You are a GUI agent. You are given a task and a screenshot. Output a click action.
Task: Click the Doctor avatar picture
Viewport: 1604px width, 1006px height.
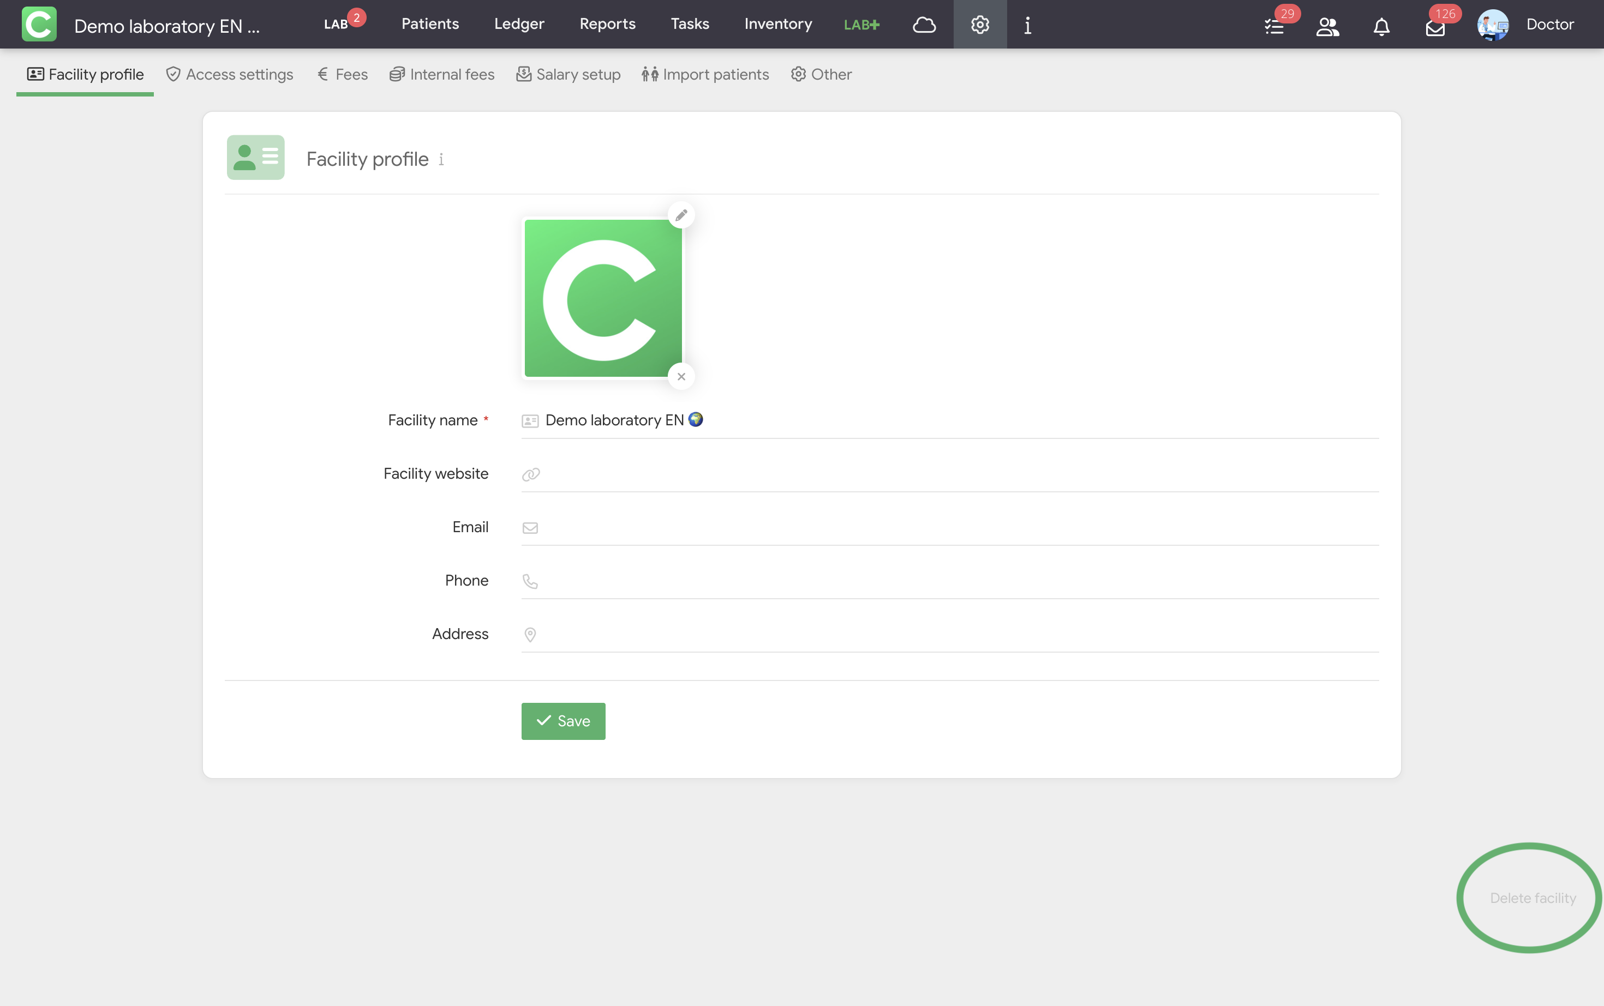[x=1493, y=25]
